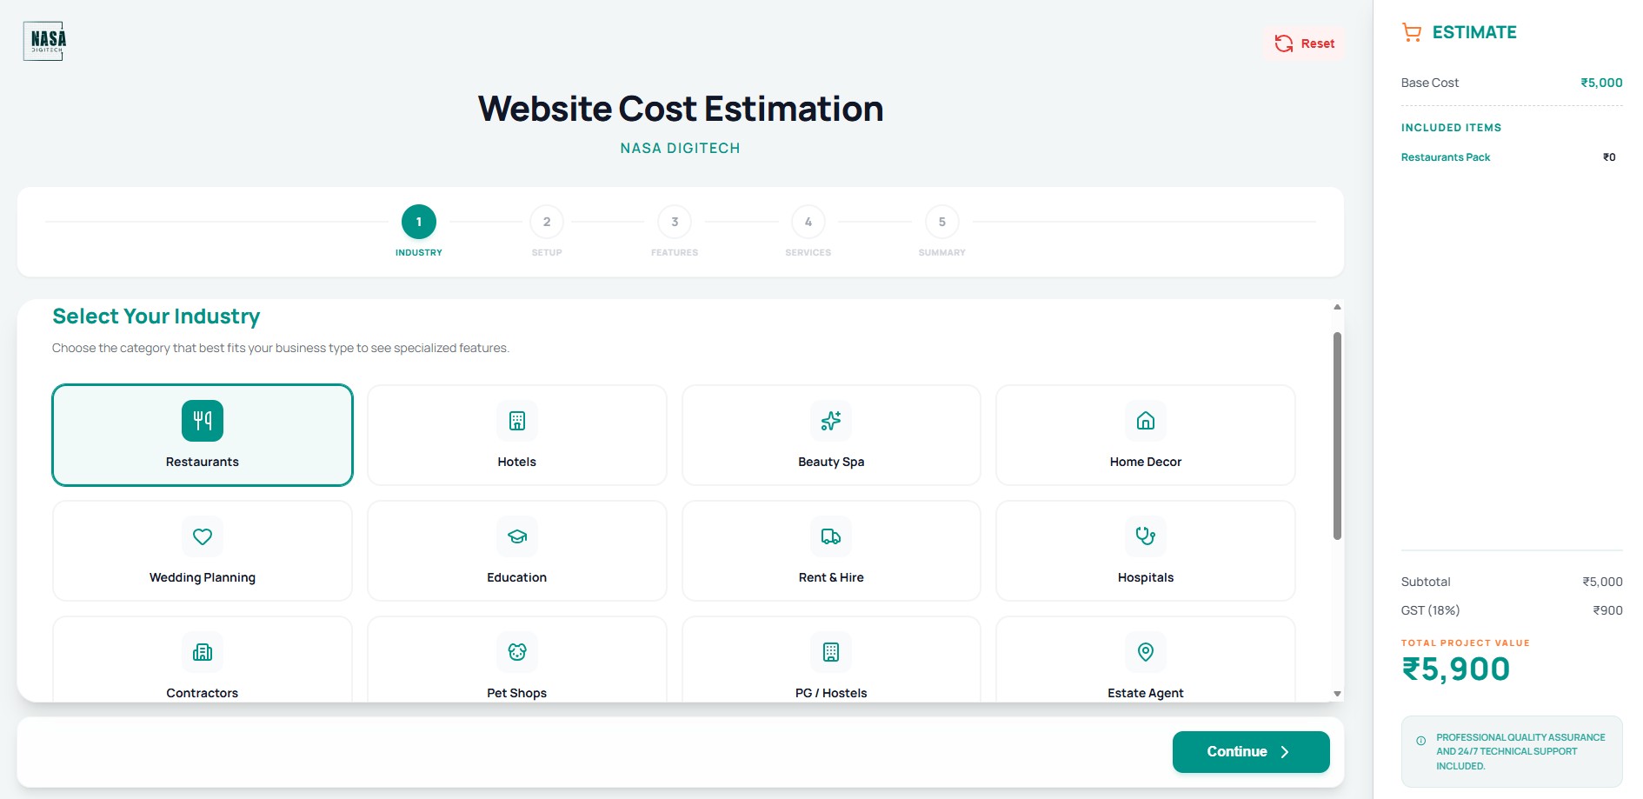1643x799 pixels.
Task: Jump to step 3 Features
Action: click(674, 223)
